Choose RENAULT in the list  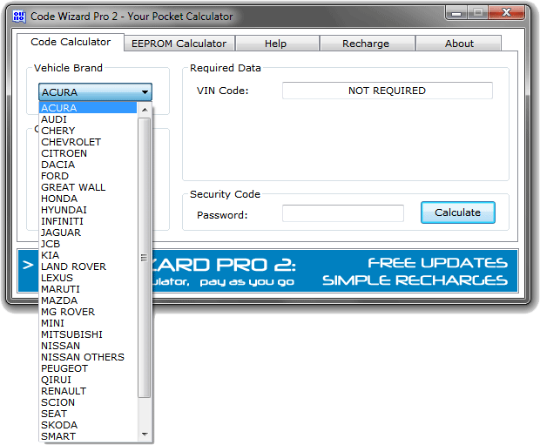click(x=88, y=391)
